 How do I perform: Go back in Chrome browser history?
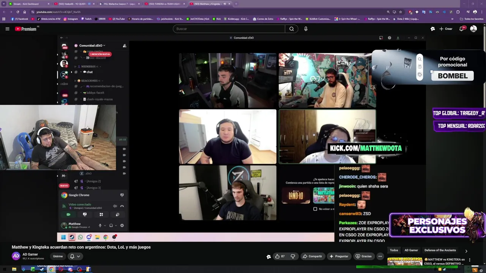pos(4,12)
